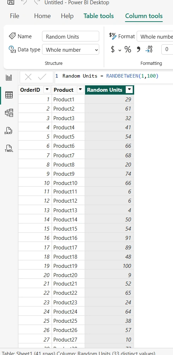Switch to the Table tools tab
Viewport: 173px width, 355px height.
coord(99,16)
